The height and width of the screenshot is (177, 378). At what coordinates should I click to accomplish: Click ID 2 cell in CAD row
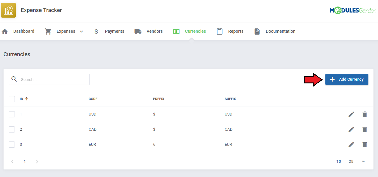coord(21,129)
